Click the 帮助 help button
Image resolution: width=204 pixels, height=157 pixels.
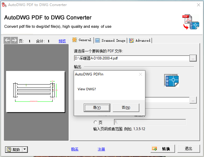14,149
